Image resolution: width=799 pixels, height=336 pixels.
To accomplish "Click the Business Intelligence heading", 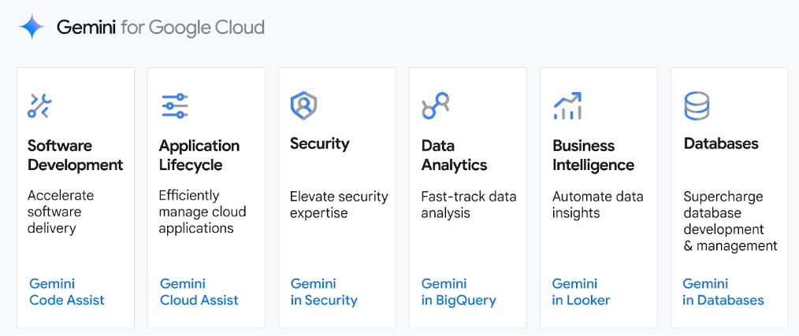I will click(593, 155).
